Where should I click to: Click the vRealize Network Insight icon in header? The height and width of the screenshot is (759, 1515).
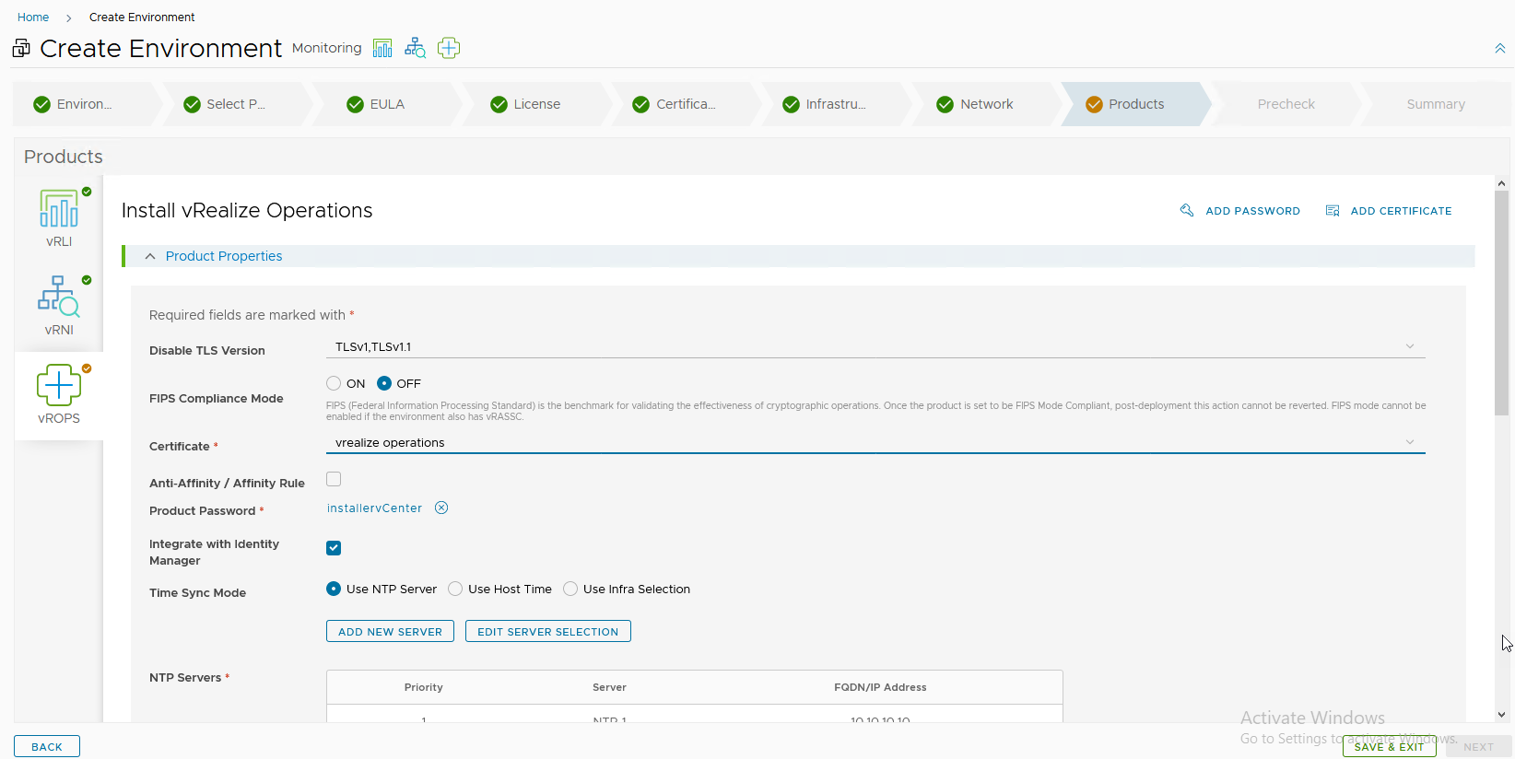click(x=416, y=48)
